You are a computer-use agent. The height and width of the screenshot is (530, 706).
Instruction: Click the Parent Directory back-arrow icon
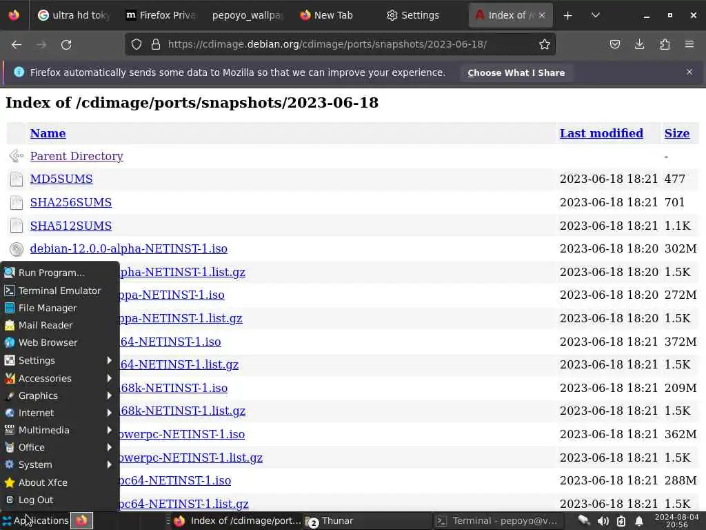tap(17, 156)
